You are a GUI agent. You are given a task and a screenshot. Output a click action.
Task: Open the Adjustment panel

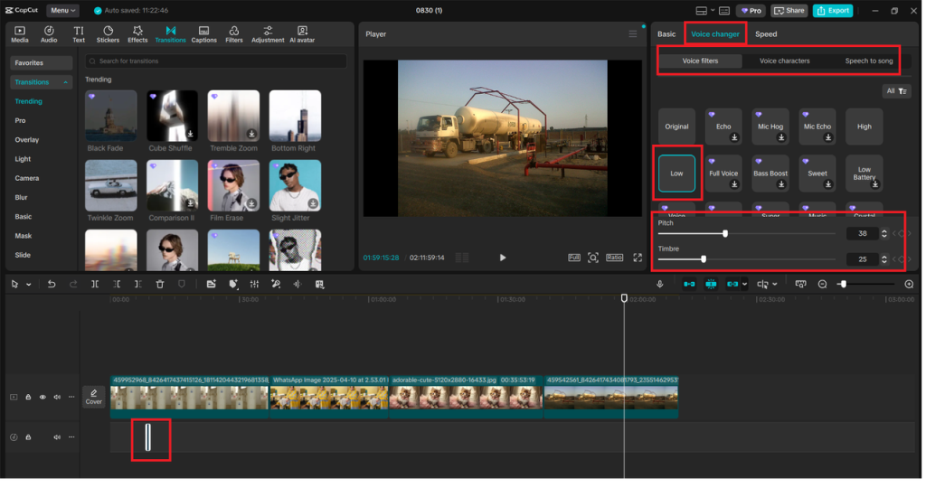pos(268,34)
